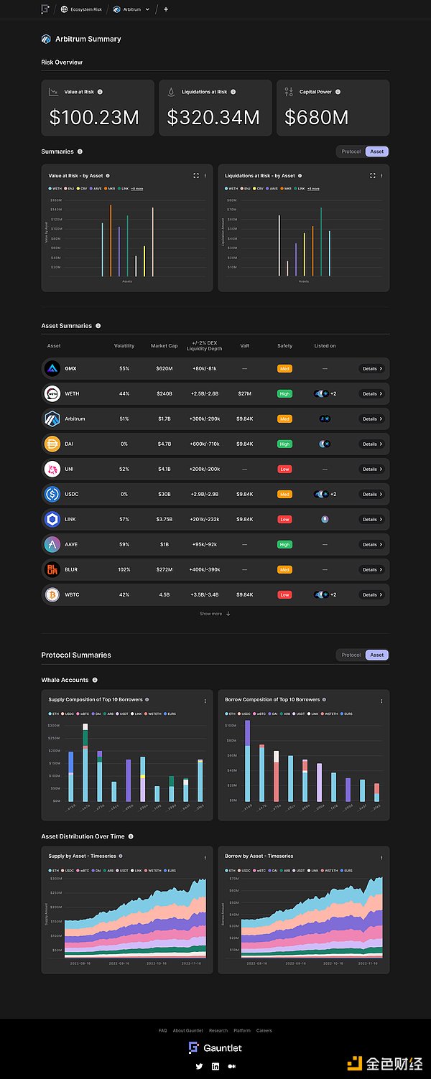Switch Protocol Summaries toggle to Protocol
431x1079 pixels.
click(x=351, y=655)
